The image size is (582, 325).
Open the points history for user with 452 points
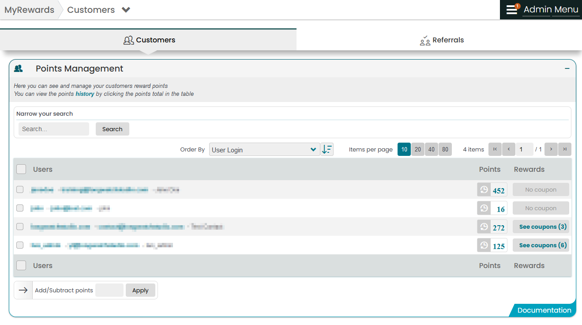(499, 189)
